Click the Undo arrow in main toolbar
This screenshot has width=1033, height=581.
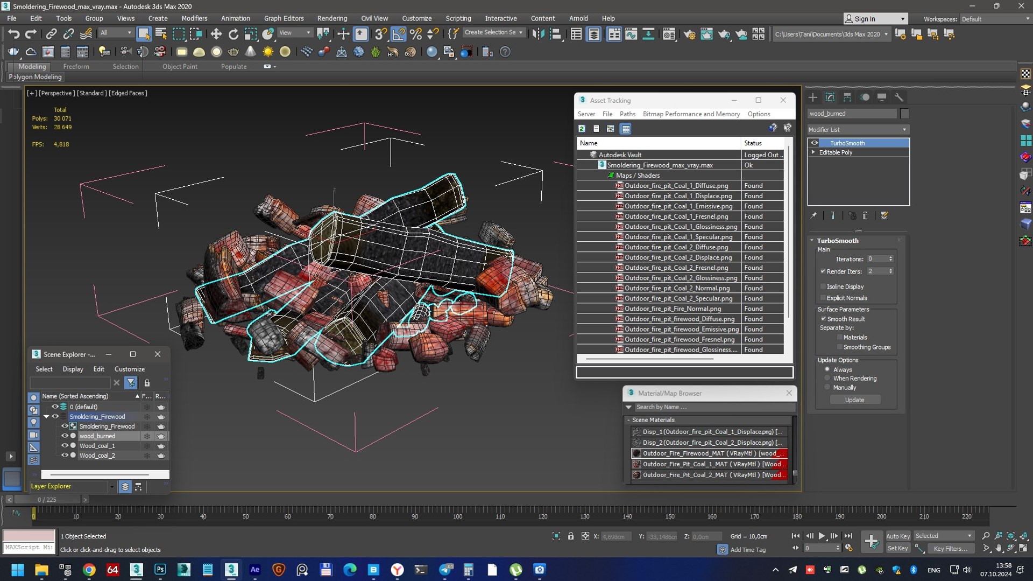click(x=13, y=34)
